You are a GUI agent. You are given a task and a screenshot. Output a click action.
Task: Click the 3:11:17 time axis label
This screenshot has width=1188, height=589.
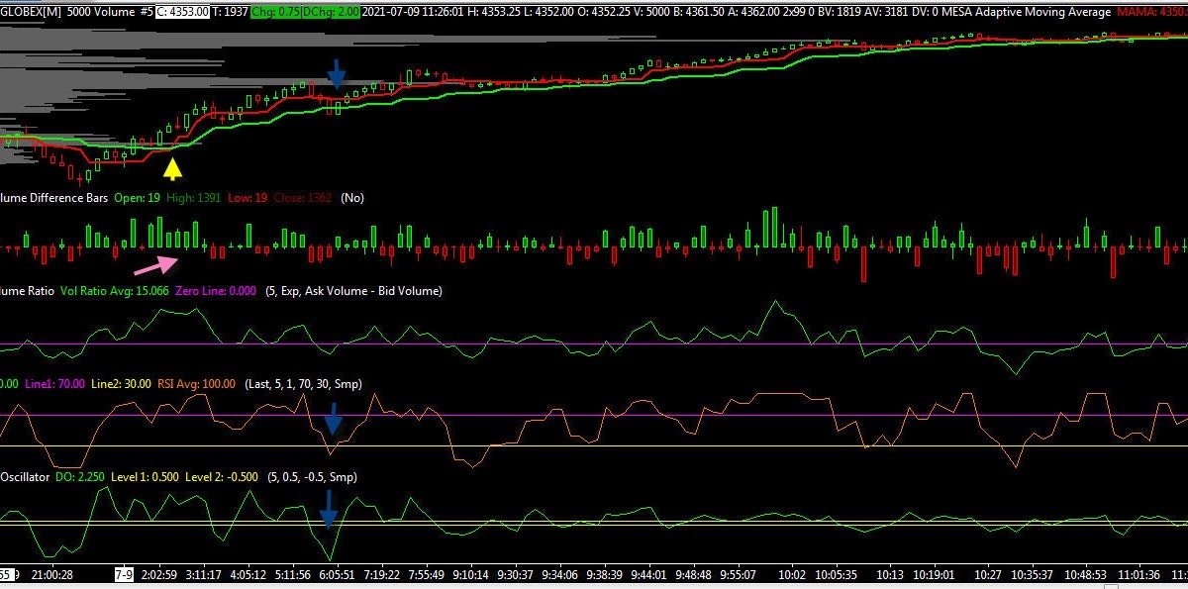pyautogui.click(x=204, y=574)
